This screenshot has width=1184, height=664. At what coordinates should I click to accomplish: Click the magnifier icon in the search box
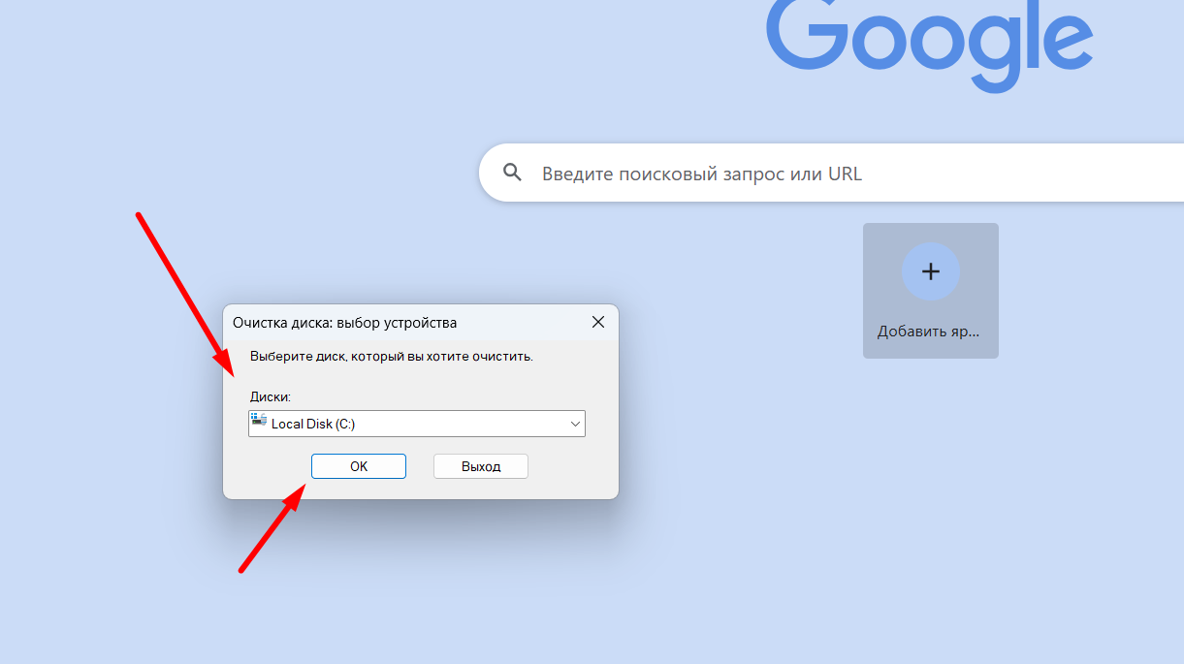[x=513, y=174]
